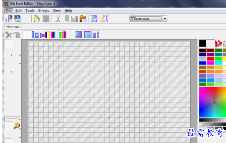Pick the dark green palette swatch
The image size is (226, 143).
218,50
